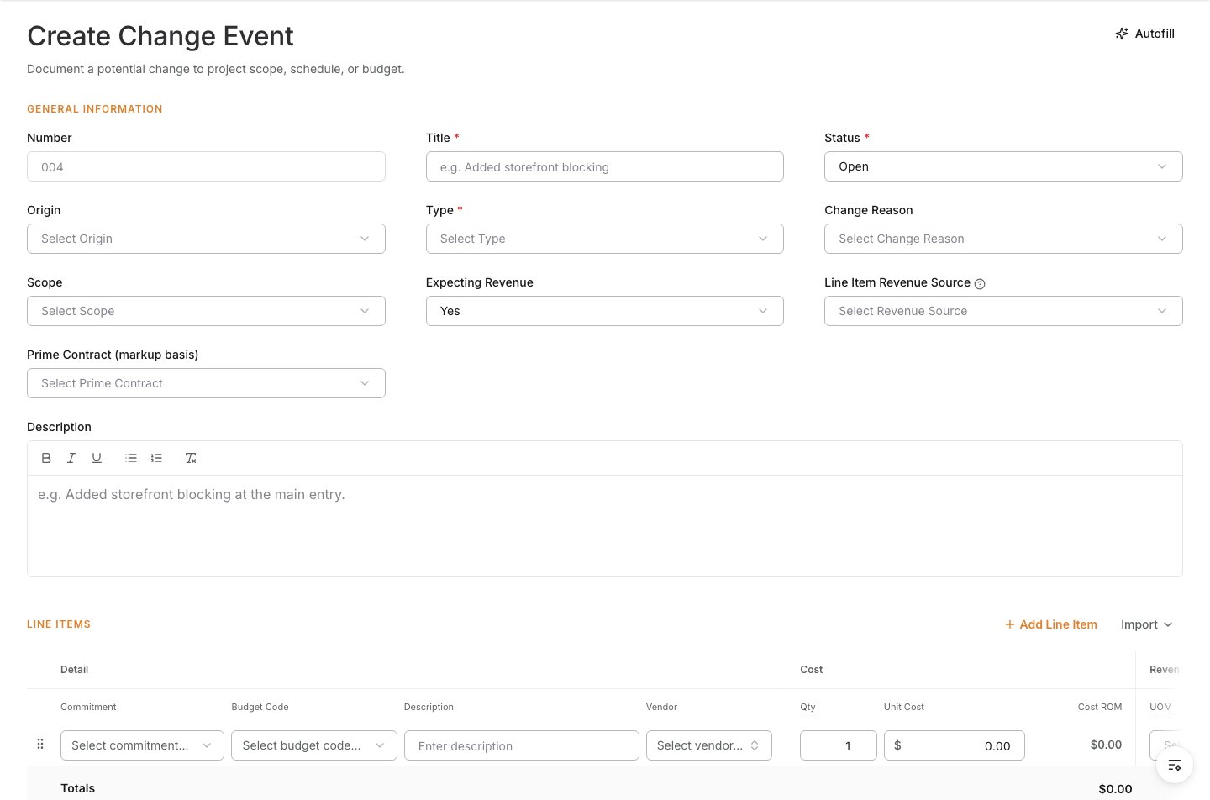The image size is (1210, 800).
Task: Insert bulleted list in description
Action: [x=131, y=458]
